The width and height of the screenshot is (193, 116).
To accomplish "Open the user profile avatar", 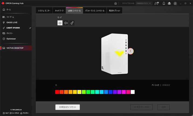I will (175, 4).
